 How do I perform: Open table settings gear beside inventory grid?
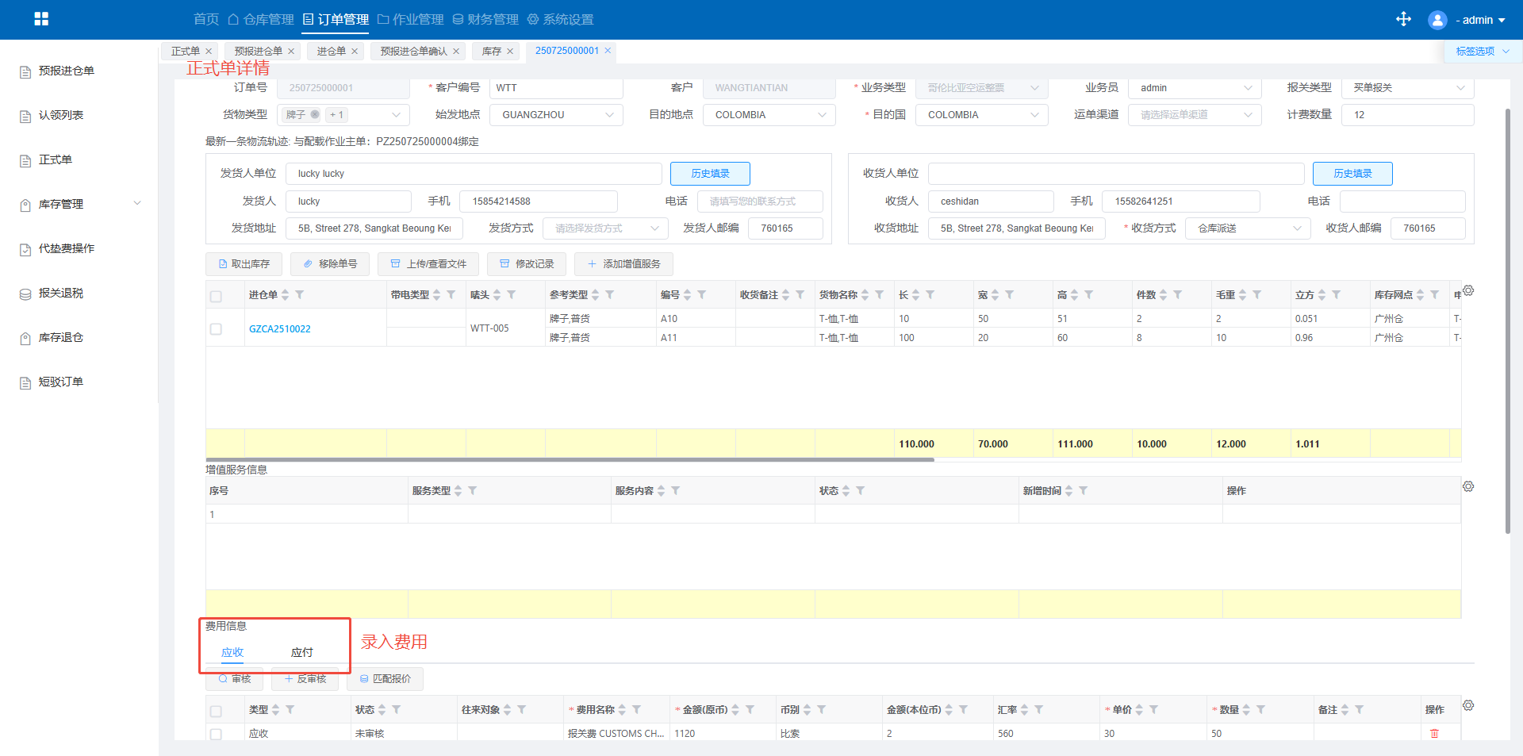[x=1468, y=291]
